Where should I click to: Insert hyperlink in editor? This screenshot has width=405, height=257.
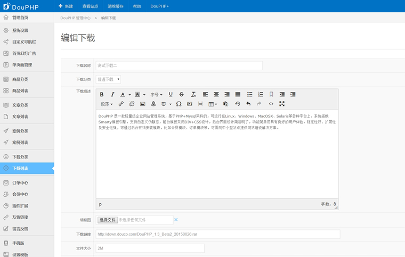click(x=121, y=104)
